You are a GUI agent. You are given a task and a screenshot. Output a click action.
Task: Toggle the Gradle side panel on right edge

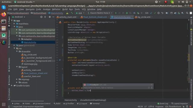(x=191, y=21)
